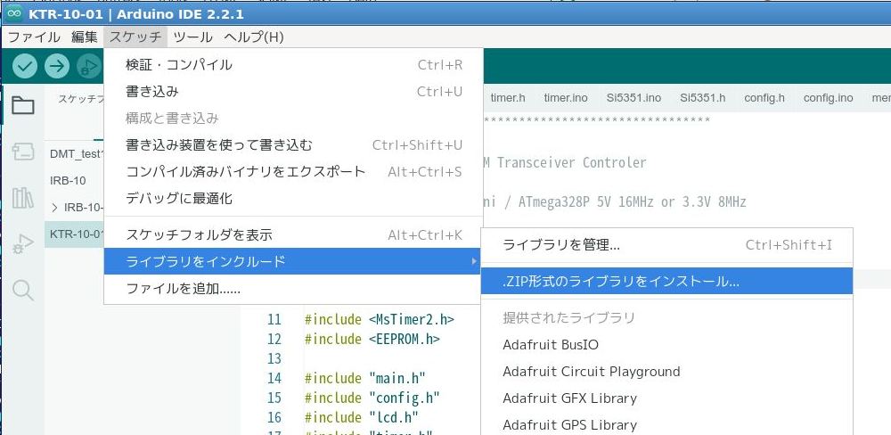
Task: Open the 編集 menu
Action: click(x=84, y=37)
